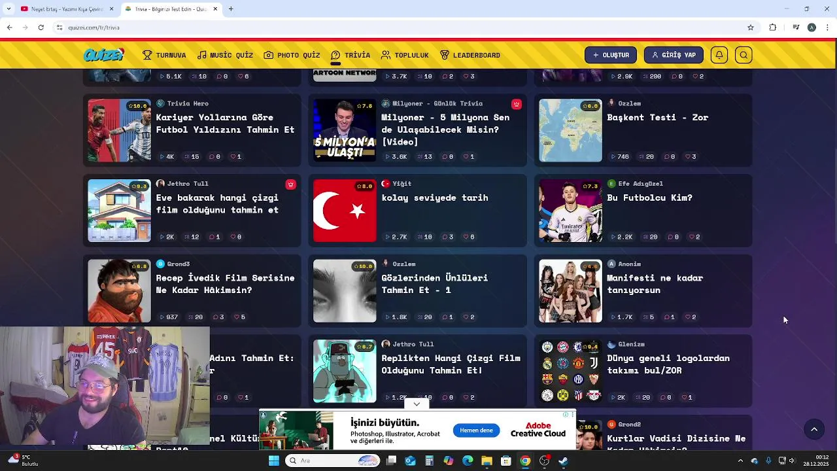Viewport: 837px width, 471px height.
Task: Open the Milyoner quiz thumbnail
Action: (x=345, y=130)
